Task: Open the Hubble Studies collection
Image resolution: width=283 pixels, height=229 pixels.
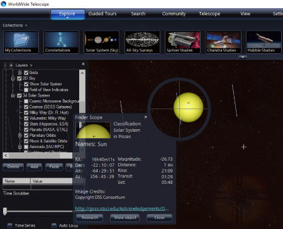Action: 264,42
